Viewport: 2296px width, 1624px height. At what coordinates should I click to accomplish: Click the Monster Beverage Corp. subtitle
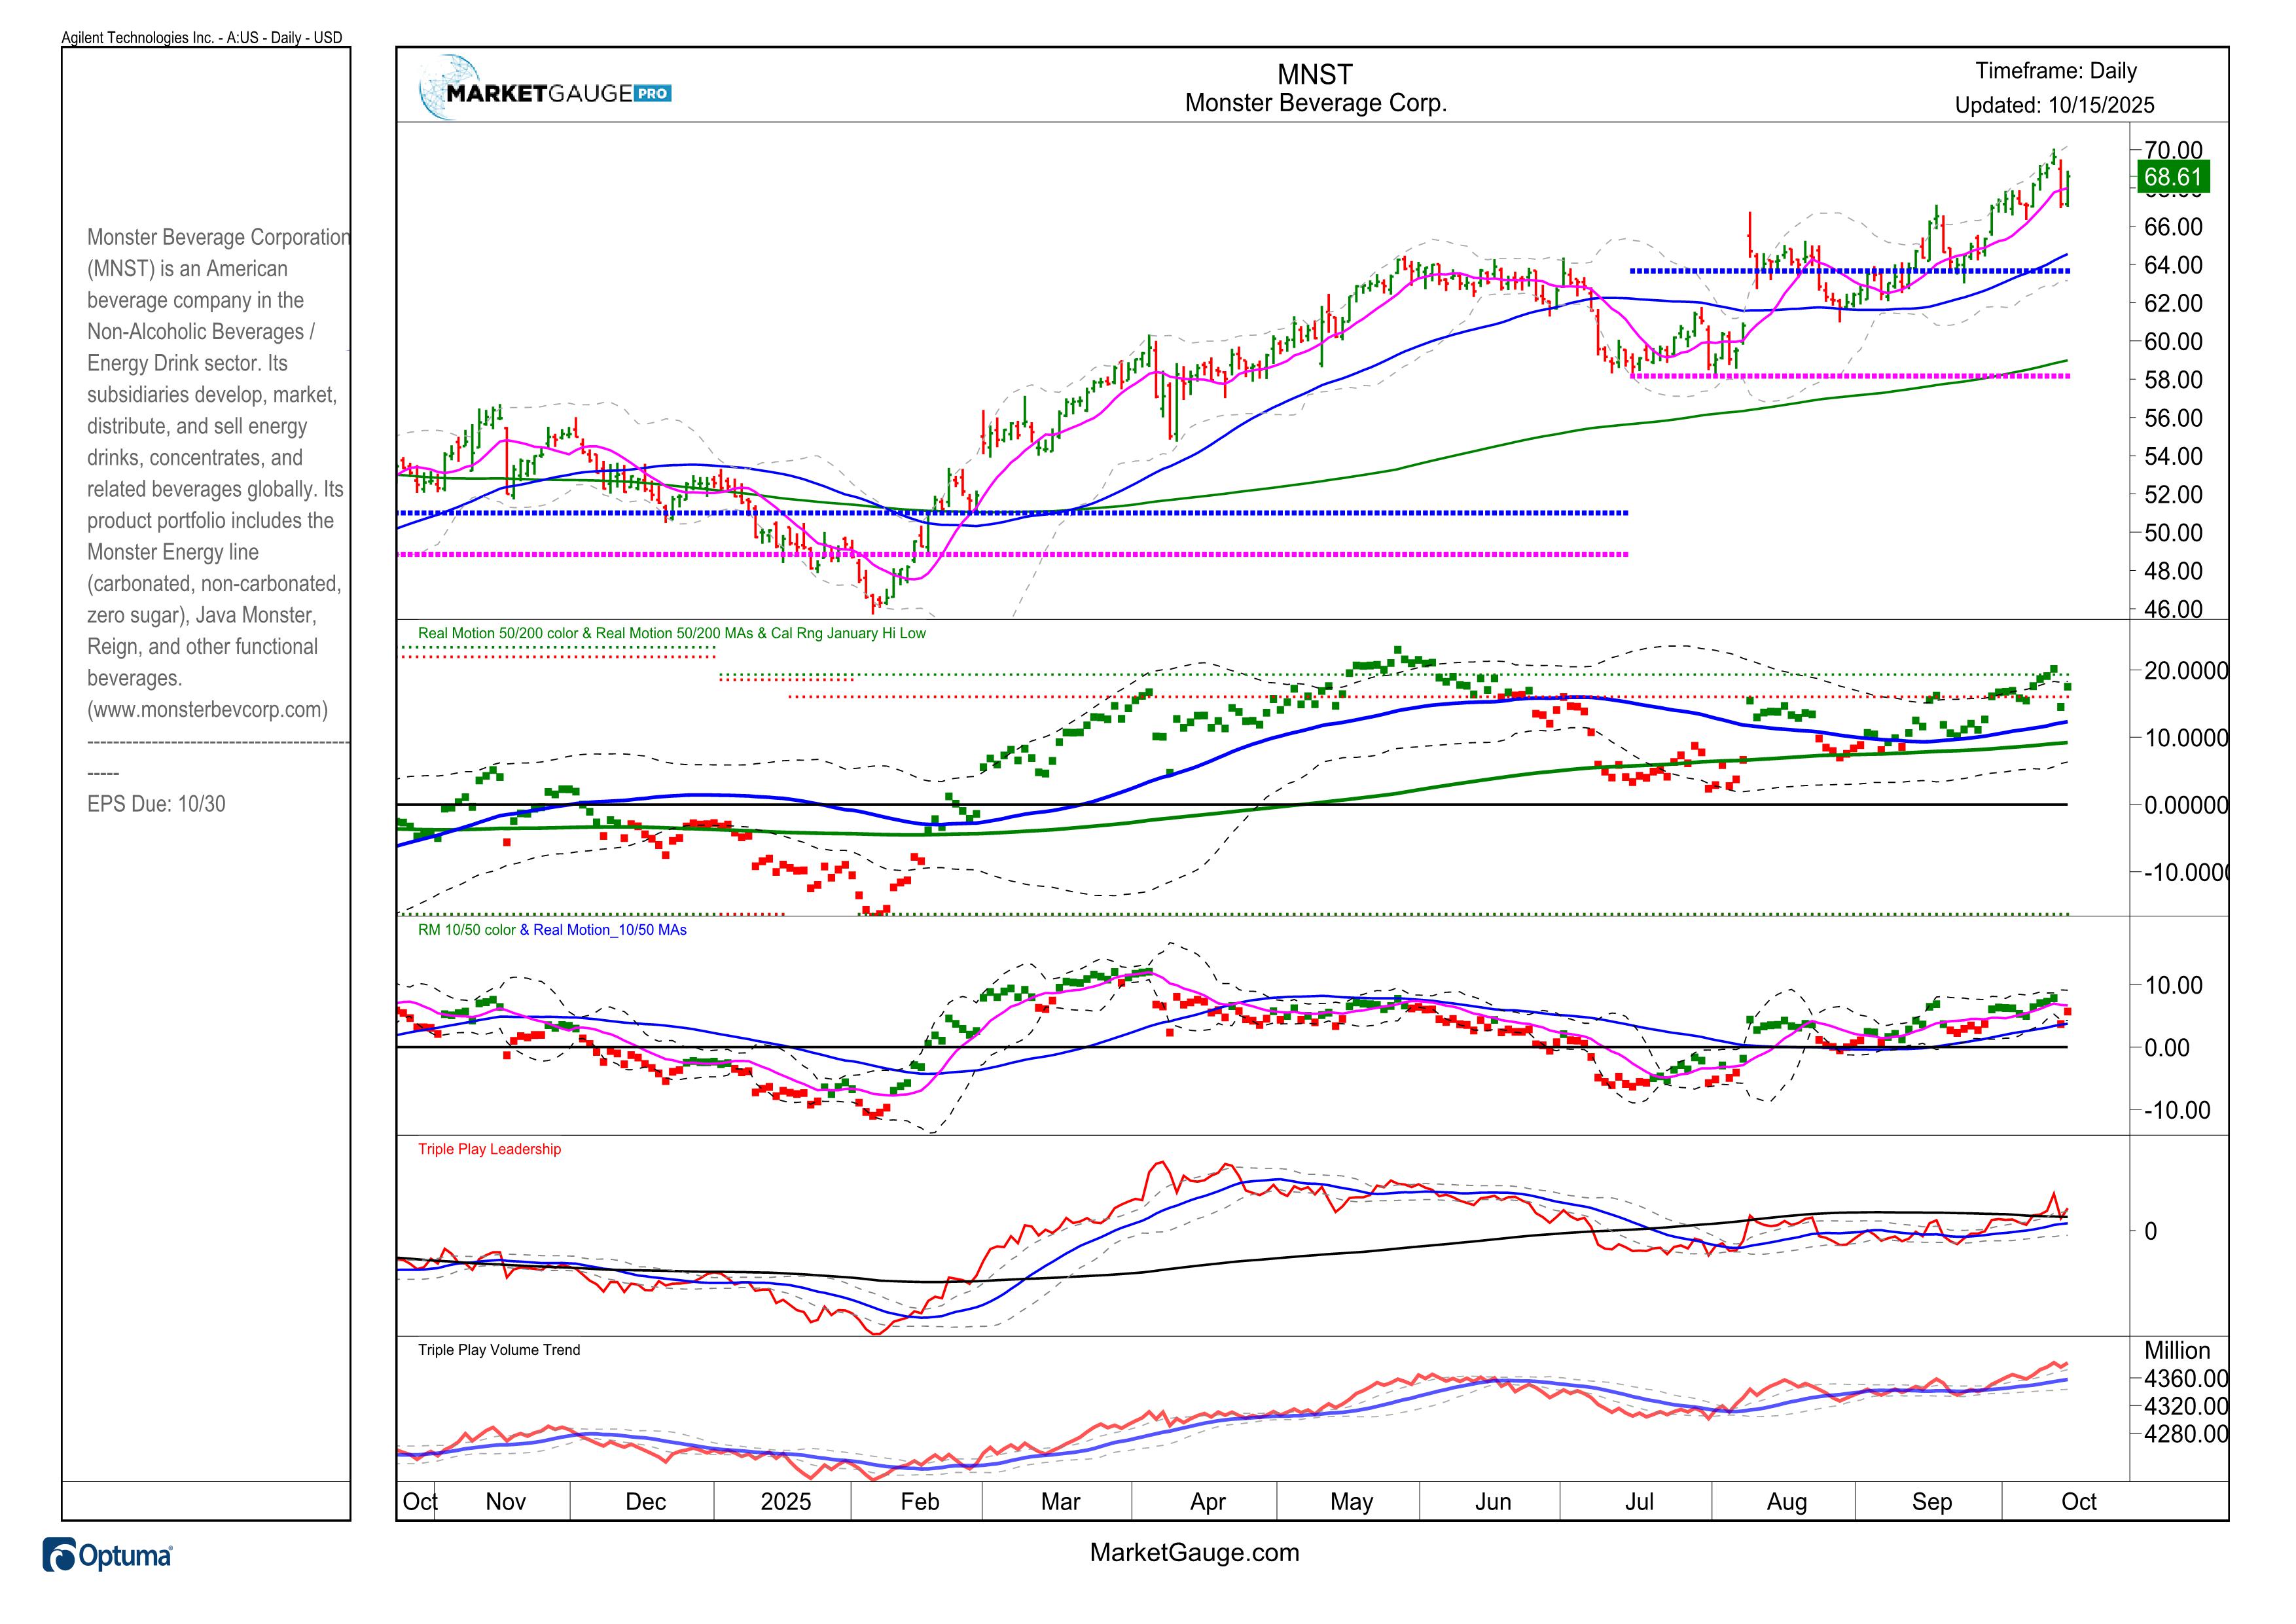[1315, 103]
